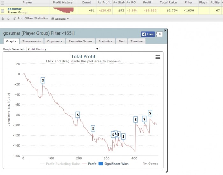The image size is (223, 175).
Task: Click the significant win marker near game 322
Action: 113,135
